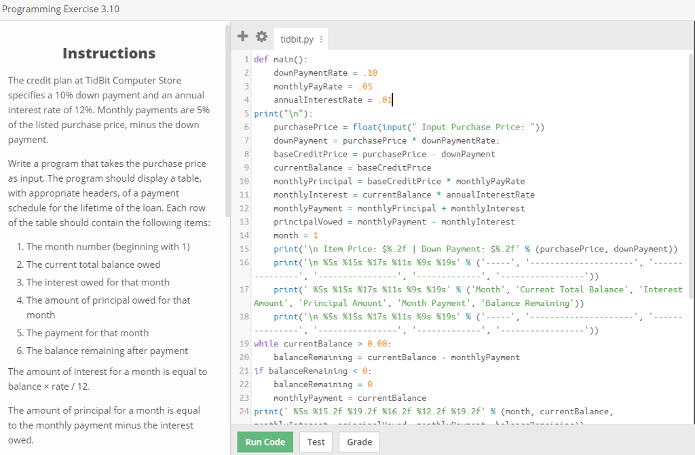Click instruction item 'The month number (beginning with 1)'
695x455 pixels.
pyautogui.click(x=108, y=247)
